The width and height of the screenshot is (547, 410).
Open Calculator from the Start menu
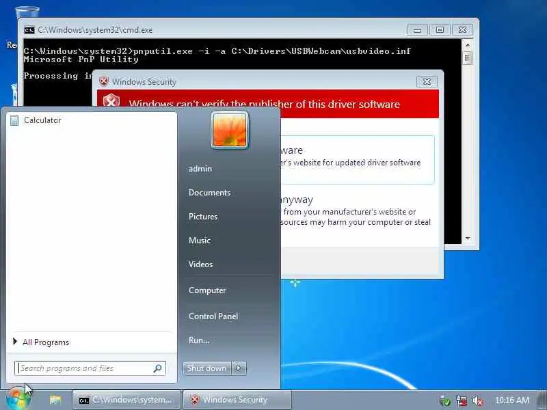click(x=91, y=120)
